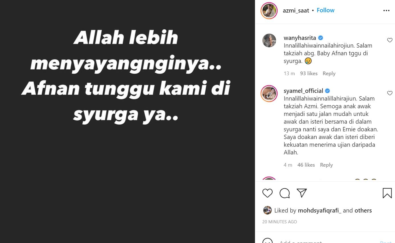Show the others who liked the post
Image resolution: width=395 pixels, height=243 pixels.
coord(363,211)
